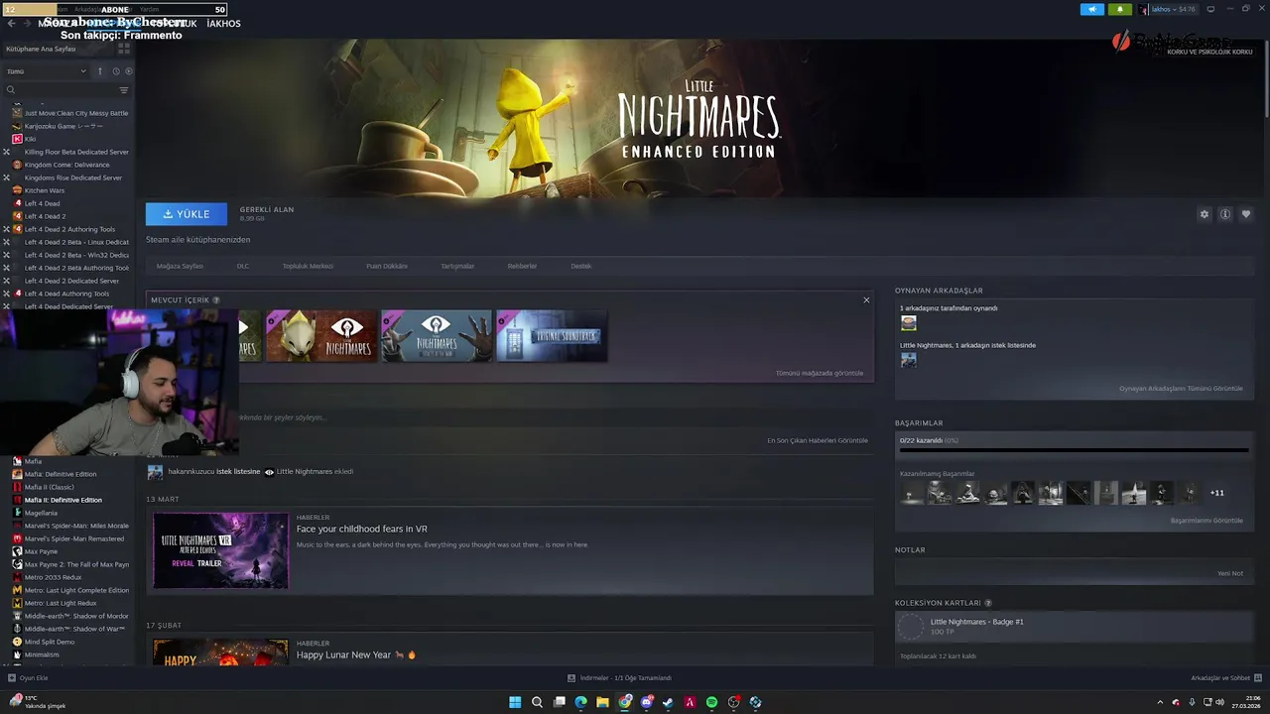Add game to favorites with heart icon
Screen dimensions: 1270x714
(1246, 214)
